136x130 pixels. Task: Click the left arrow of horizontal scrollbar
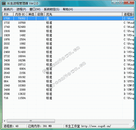pos(4,121)
